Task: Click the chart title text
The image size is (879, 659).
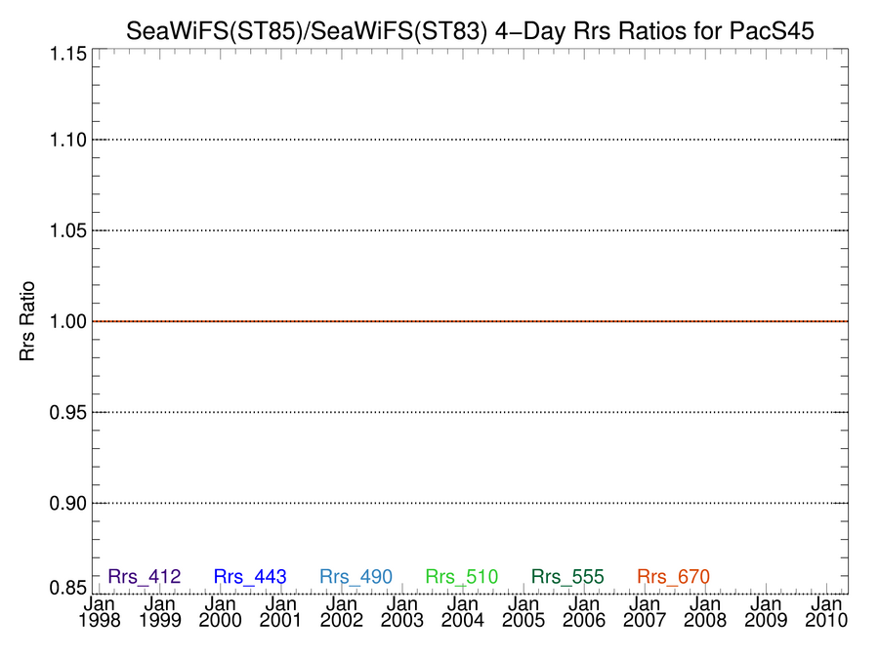Action: pos(470,31)
